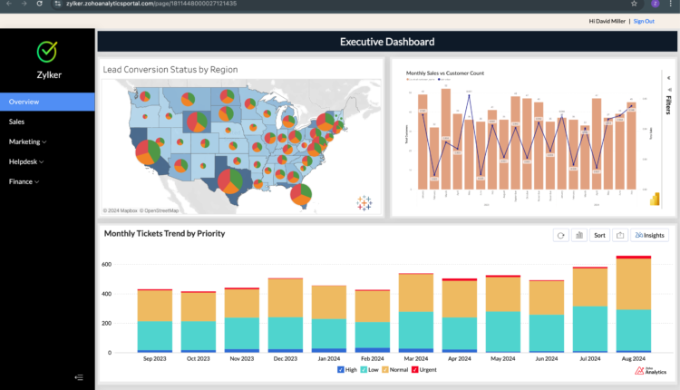Screen dimensions: 680x390
Task: Open Zia Insights for tickets chart
Action: click(x=650, y=235)
